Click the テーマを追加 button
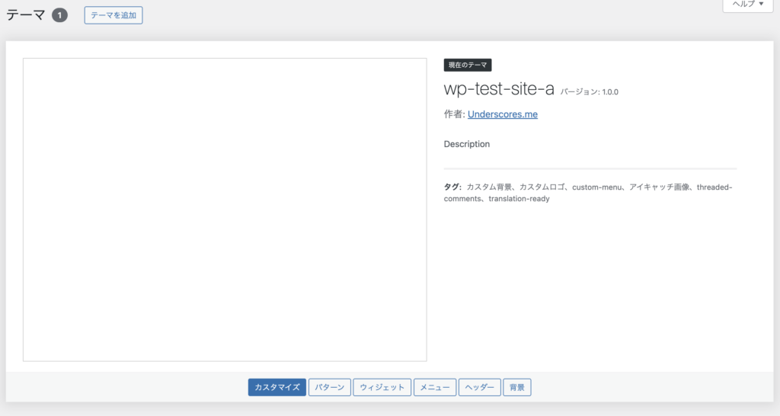The height and width of the screenshot is (416, 780). click(113, 15)
